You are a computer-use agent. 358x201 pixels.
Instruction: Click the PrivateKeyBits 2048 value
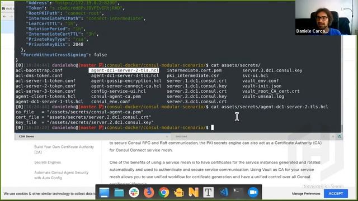pos(78,45)
